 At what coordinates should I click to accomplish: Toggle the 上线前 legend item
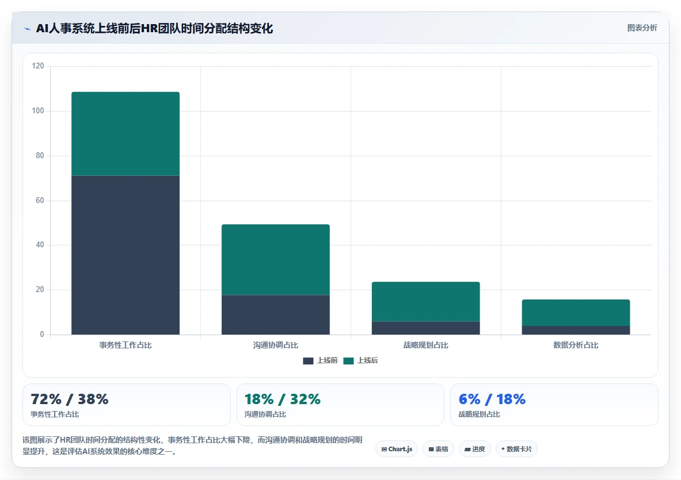pyautogui.click(x=320, y=360)
